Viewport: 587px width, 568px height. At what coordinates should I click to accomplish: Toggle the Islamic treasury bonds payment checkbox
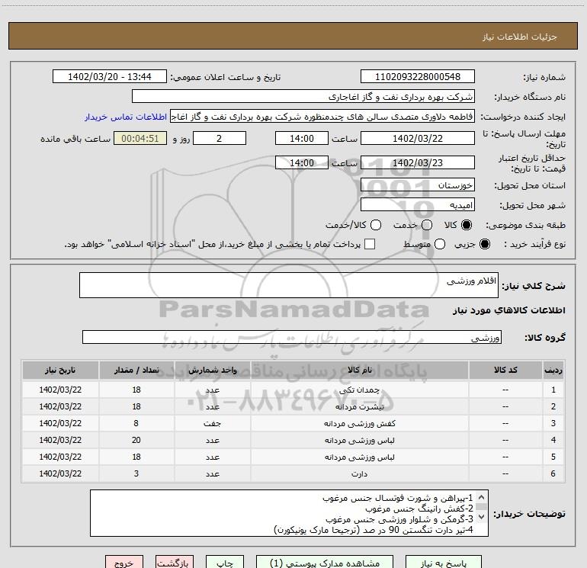point(370,244)
